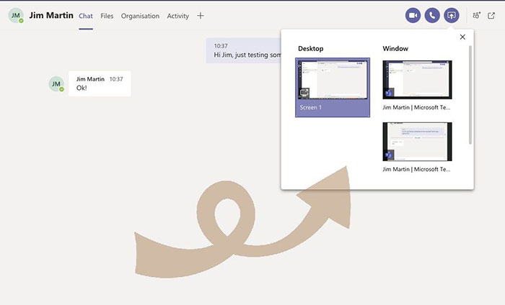Choose the first Jim Martin window thumbnail
This screenshot has width=505, height=305.
click(417, 79)
